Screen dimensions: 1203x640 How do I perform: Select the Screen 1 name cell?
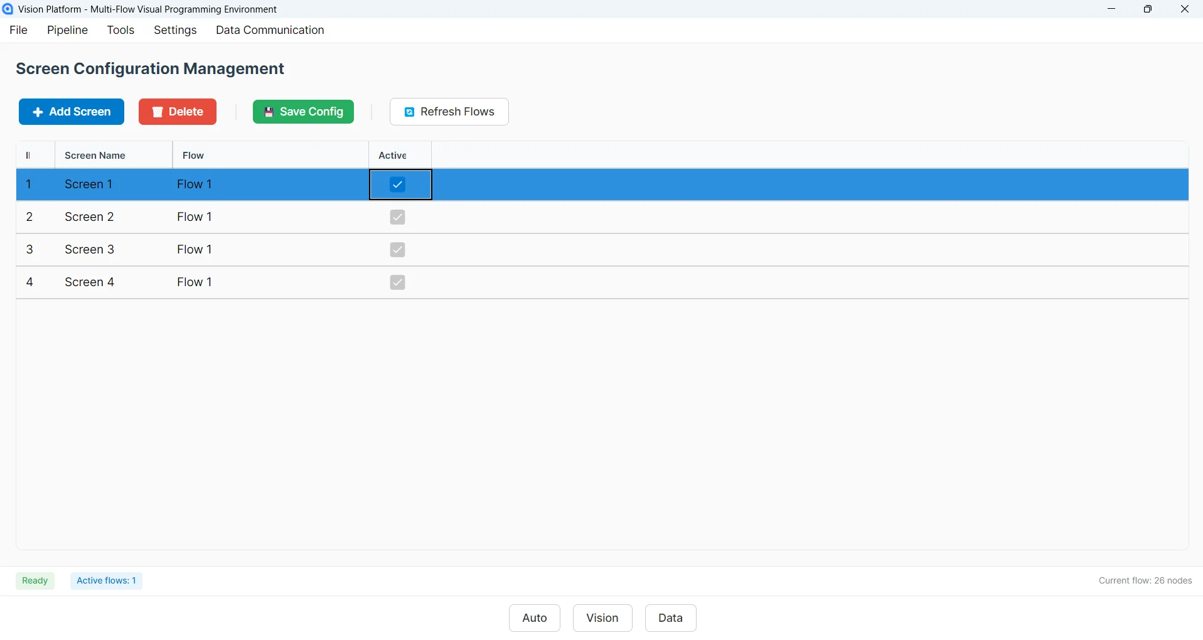[x=114, y=184]
